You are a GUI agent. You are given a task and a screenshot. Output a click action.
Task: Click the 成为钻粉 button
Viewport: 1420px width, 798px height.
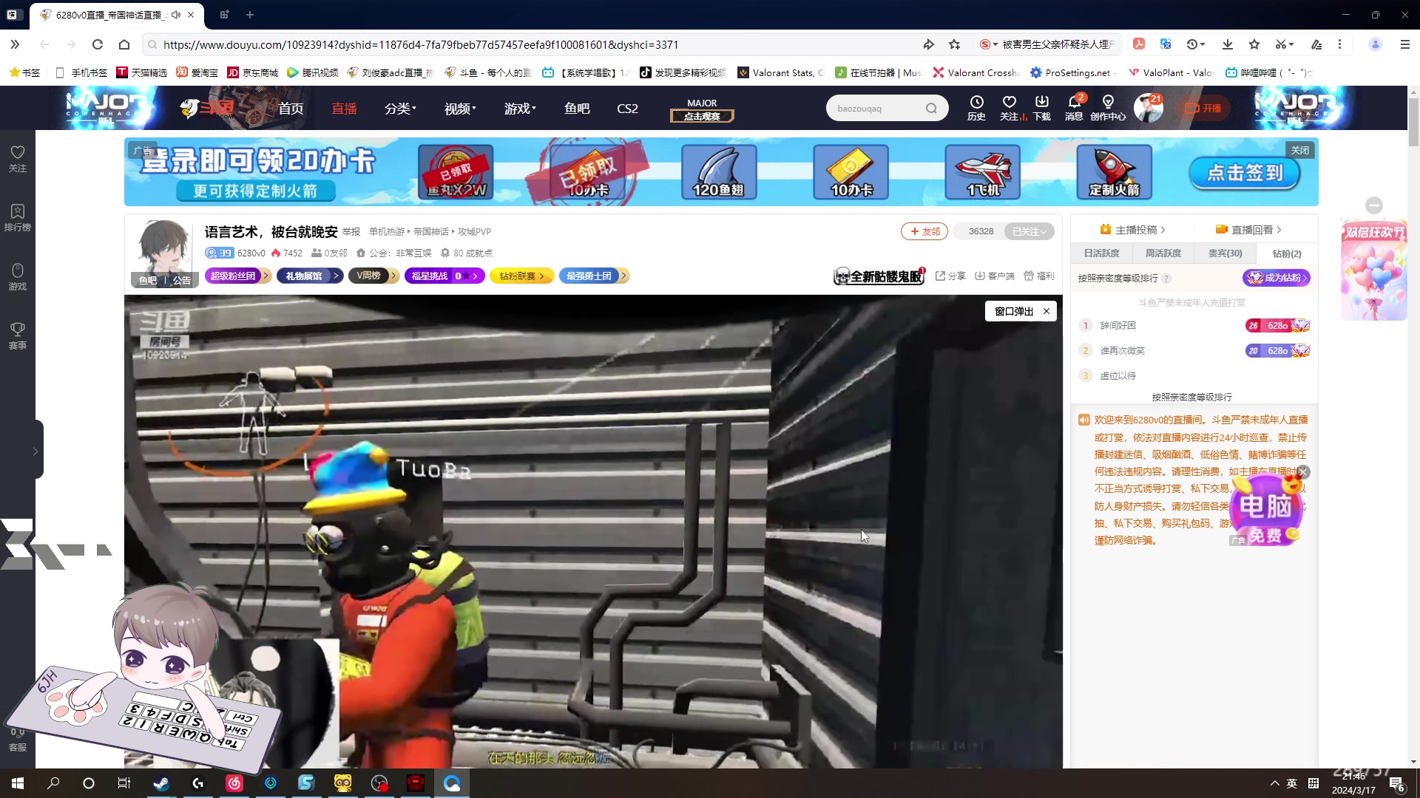tap(1277, 278)
